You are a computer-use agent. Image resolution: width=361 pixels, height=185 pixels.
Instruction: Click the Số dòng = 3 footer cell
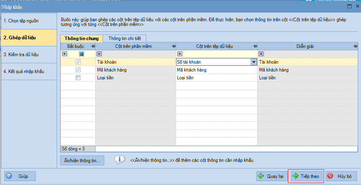[x=78, y=149]
